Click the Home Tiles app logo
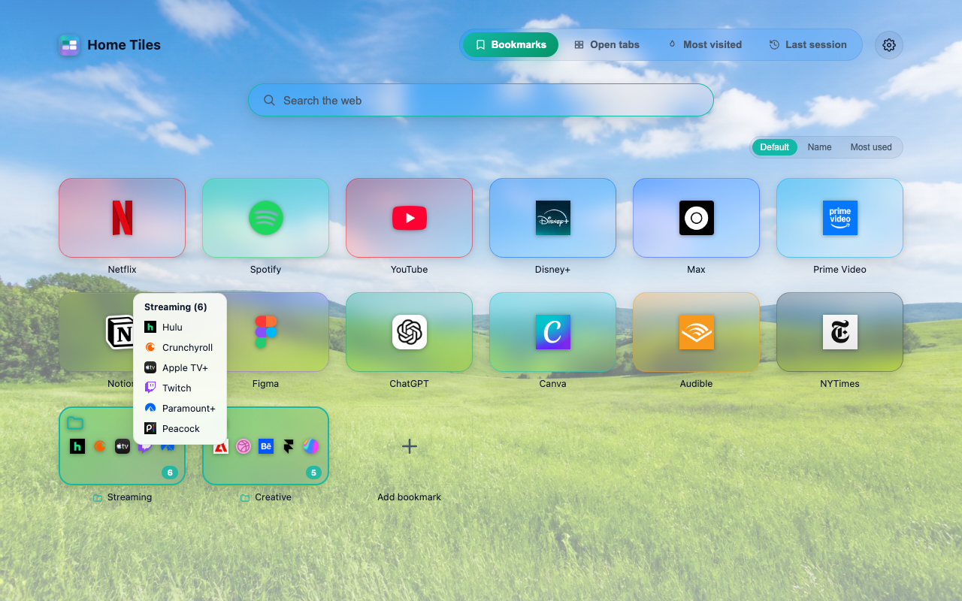Viewport: 962px width, 601px height. point(69,45)
